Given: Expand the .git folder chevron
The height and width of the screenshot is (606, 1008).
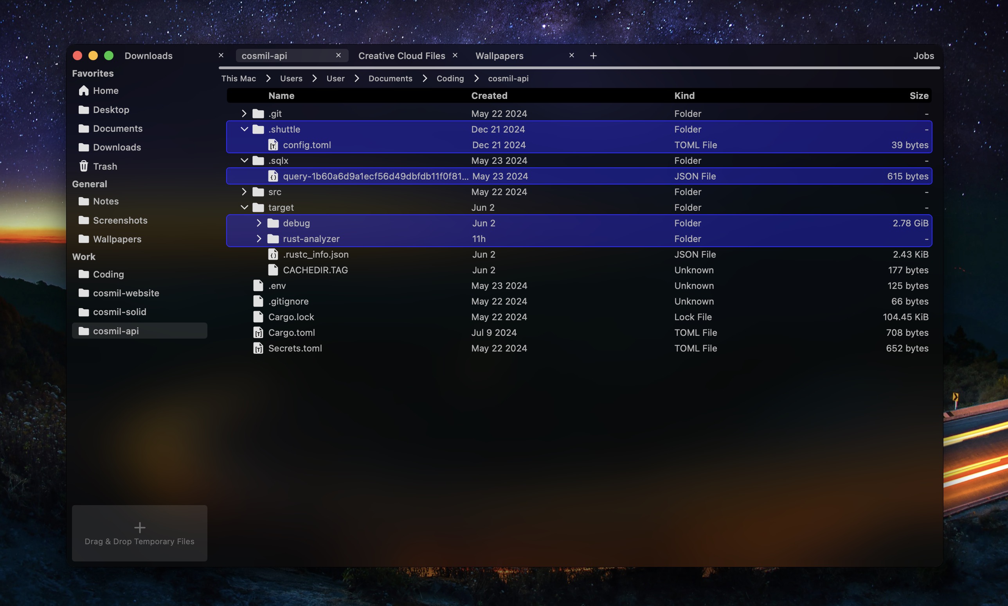Looking at the screenshot, I should coord(244,113).
